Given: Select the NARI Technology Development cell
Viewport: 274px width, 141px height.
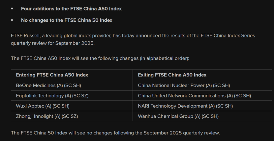Looking at the screenshot, I should coord(185,106).
